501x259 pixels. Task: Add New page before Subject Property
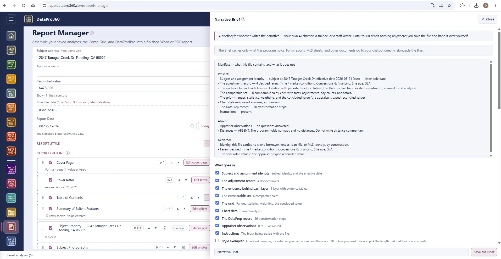178,228
